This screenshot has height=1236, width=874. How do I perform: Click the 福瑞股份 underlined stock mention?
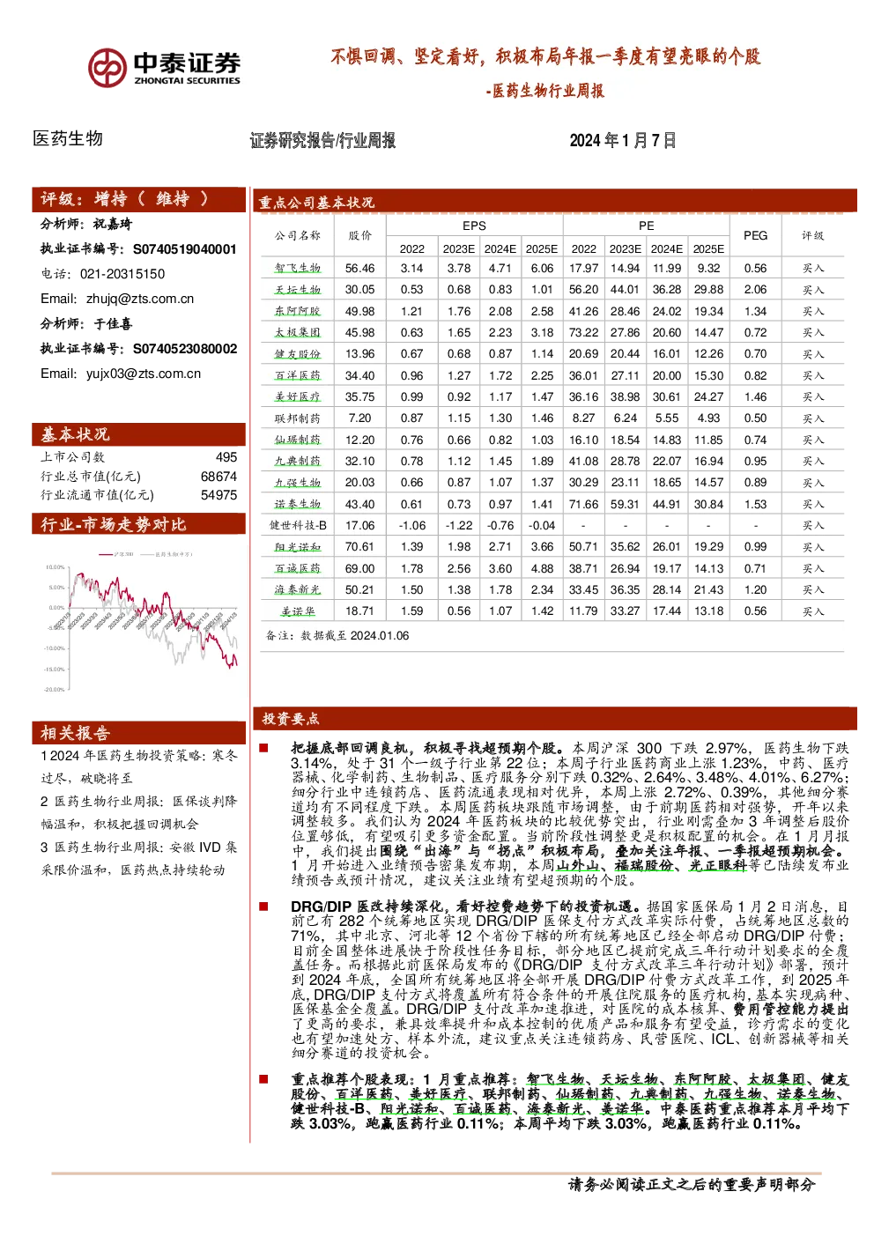pyautogui.click(x=644, y=865)
